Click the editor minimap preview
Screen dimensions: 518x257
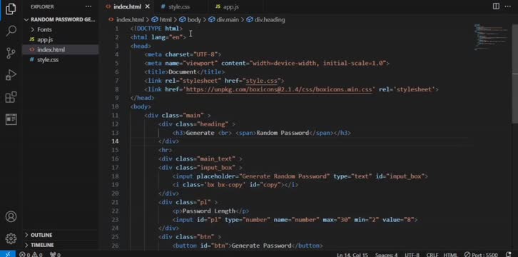pyautogui.click(x=491, y=37)
